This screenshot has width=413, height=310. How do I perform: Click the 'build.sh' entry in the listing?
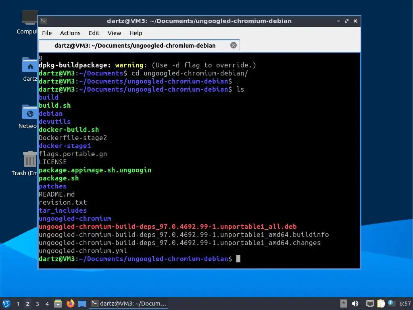54,105
